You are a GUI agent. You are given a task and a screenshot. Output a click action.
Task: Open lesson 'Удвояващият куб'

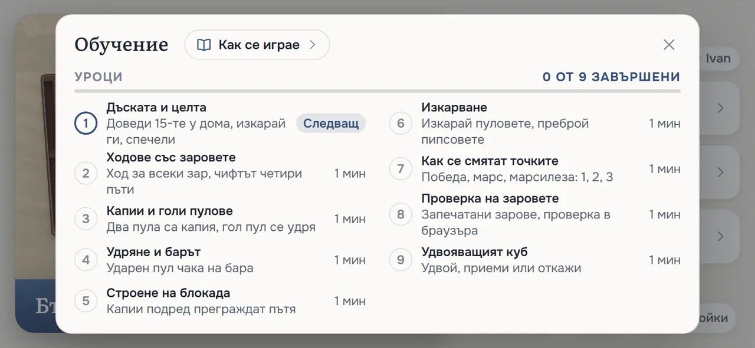point(535,260)
